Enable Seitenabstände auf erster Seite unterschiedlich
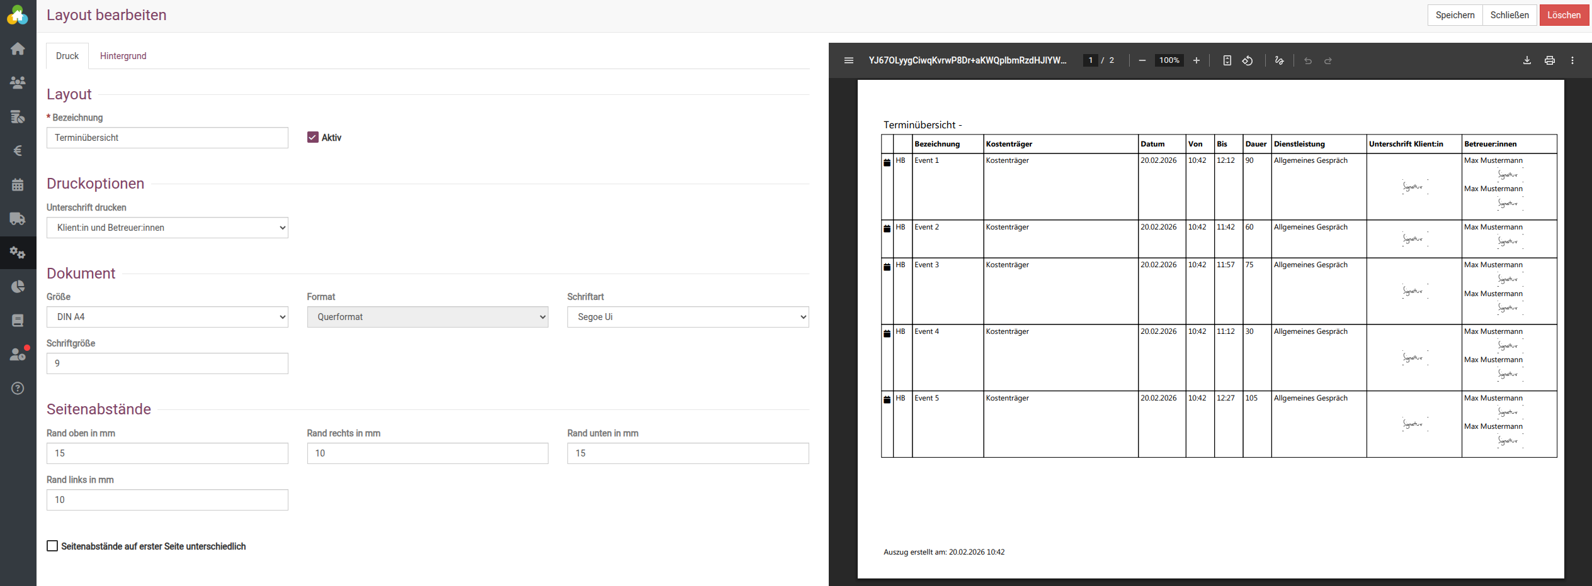 (52, 546)
